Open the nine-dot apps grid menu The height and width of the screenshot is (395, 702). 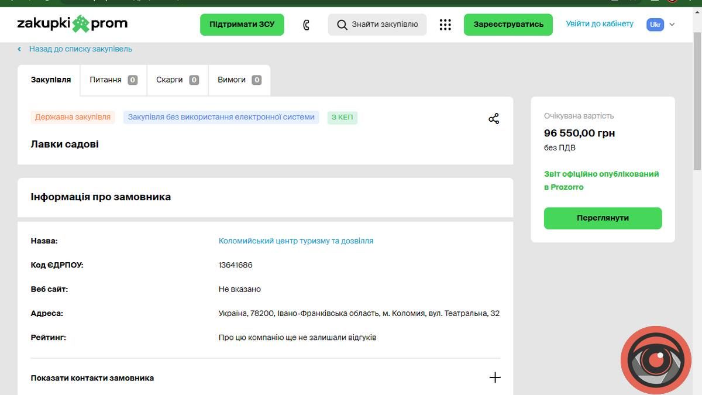click(x=445, y=25)
